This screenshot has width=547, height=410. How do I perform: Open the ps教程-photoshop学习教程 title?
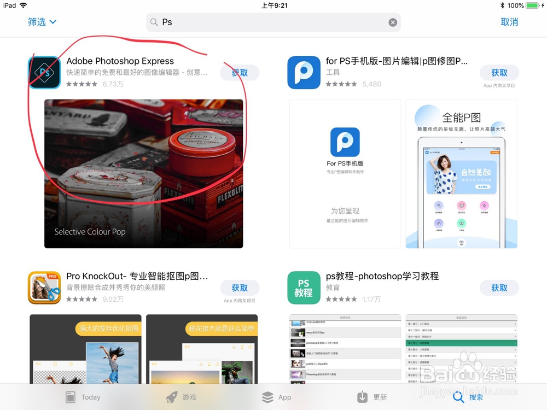pos(382,276)
